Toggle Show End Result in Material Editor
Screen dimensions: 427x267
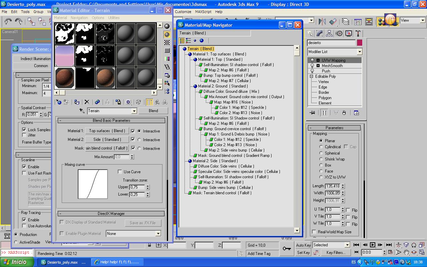(x=149, y=102)
